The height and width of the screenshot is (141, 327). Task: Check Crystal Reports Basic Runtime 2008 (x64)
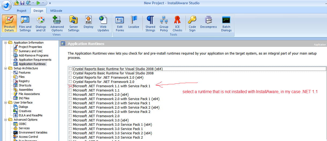(x=70, y=69)
